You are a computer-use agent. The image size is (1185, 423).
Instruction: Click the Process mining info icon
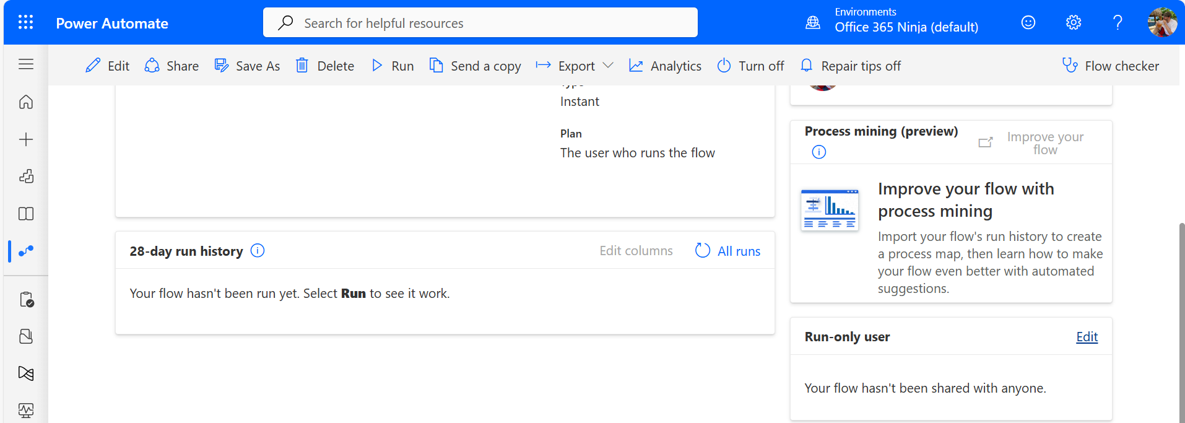click(819, 152)
